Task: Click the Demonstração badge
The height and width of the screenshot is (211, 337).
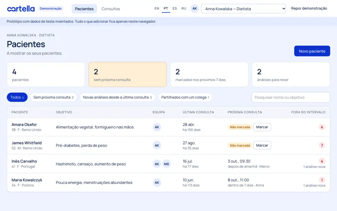Action: pyautogui.click(x=51, y=8)
